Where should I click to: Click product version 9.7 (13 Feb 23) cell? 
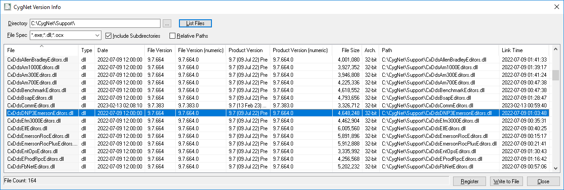point(247,105)
